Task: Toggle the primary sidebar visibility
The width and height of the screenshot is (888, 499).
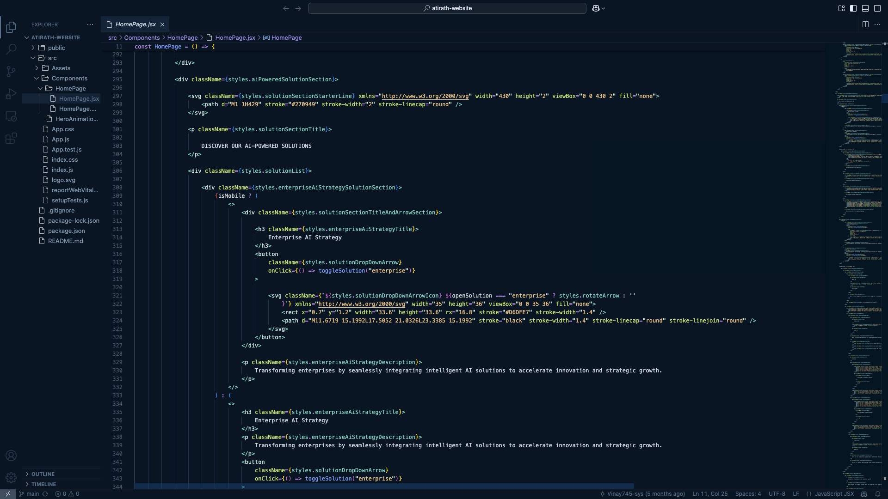Action: (x=853, y=8)
